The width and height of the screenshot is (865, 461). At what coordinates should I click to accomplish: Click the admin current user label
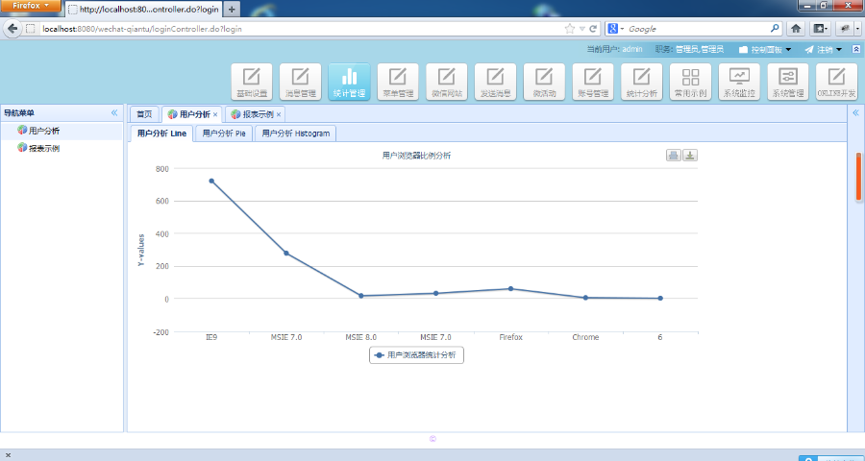(x=632, y=49)
